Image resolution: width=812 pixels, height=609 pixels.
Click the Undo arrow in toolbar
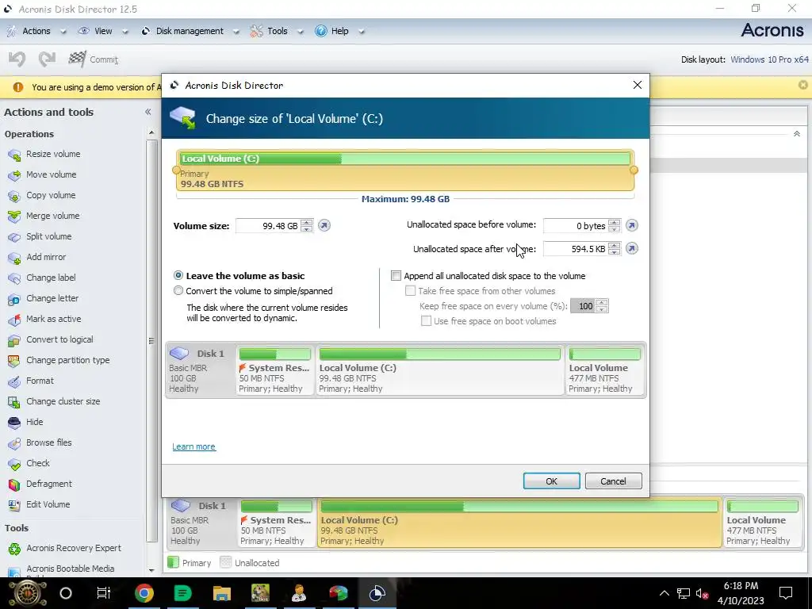pos(17,59)
